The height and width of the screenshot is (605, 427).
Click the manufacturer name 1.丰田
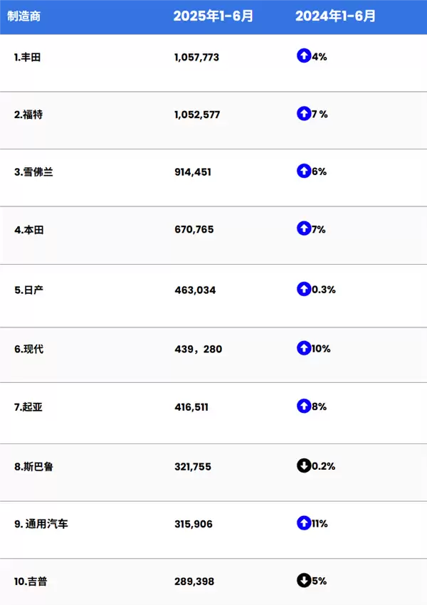27,57
